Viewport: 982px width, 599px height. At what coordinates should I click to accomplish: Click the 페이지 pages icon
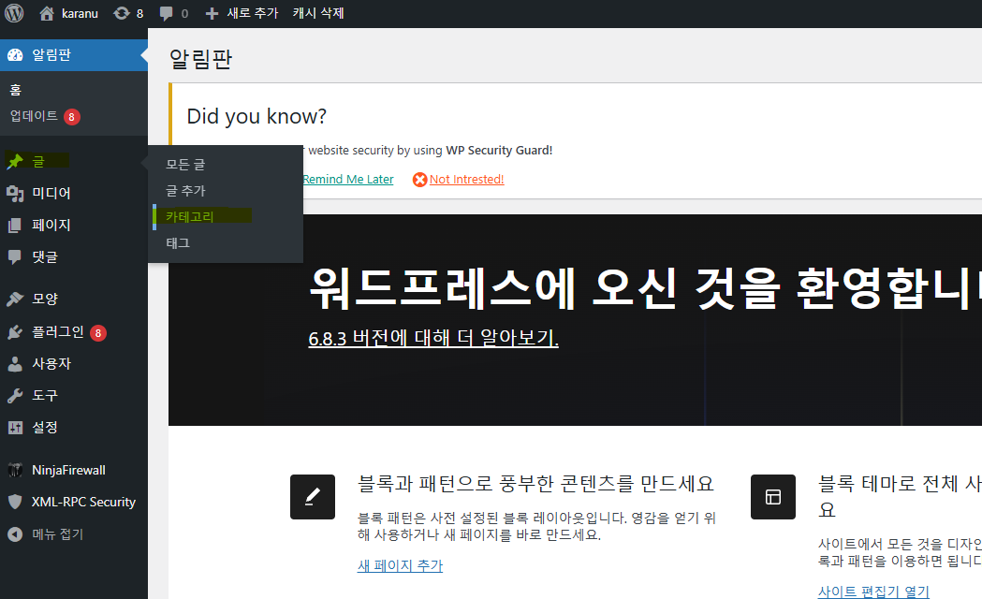point(15,226)
